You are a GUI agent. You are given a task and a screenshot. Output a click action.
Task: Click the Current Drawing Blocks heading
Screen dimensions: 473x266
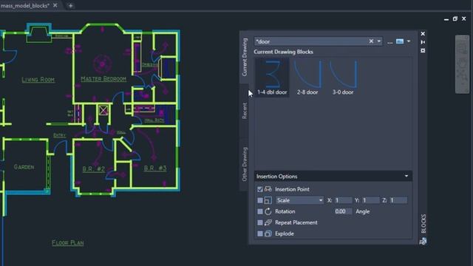tap(283, 52)
